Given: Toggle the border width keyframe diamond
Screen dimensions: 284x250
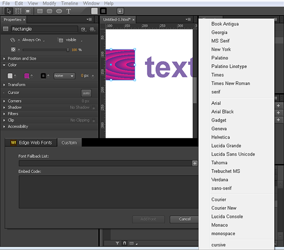Looking at the screenshot, I should tap(93, 76).
